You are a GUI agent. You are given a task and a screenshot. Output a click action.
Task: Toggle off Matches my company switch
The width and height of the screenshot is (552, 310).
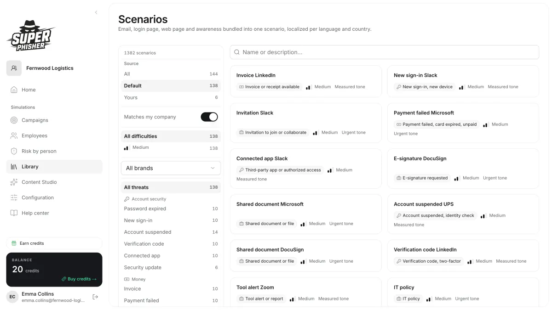click(x=209, y=117)
